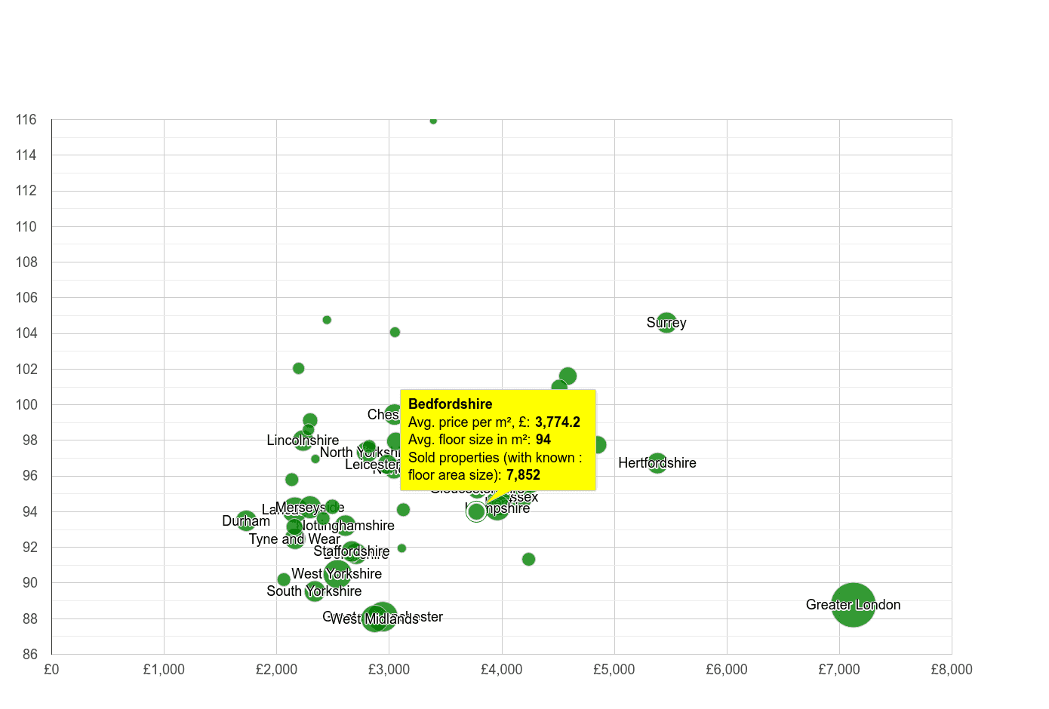Select the Greater London bubble

coord(854,606)
